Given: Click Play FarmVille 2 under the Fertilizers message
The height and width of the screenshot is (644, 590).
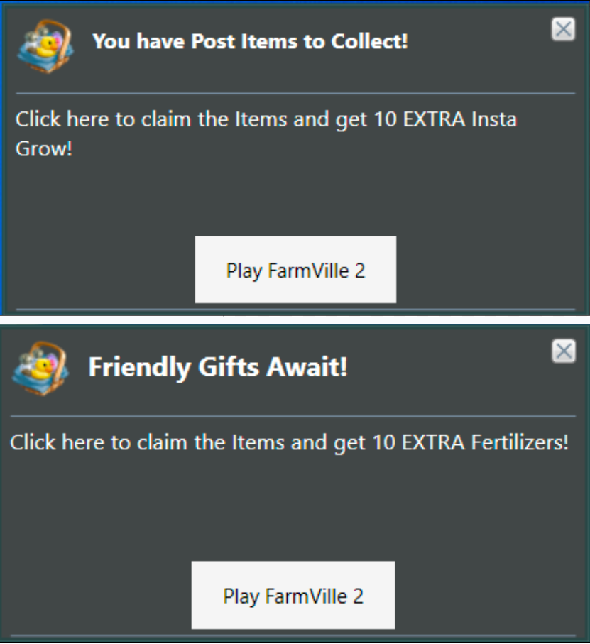Looking at the screenshot, I should tap(293, 595).
